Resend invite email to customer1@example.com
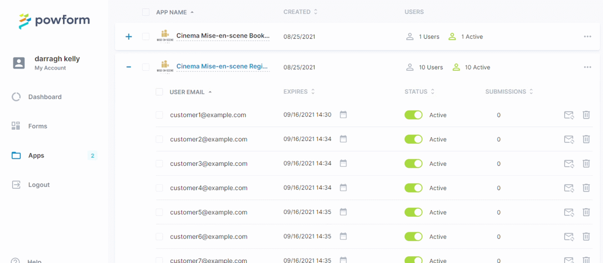603x263 pixels. [569, 115]
